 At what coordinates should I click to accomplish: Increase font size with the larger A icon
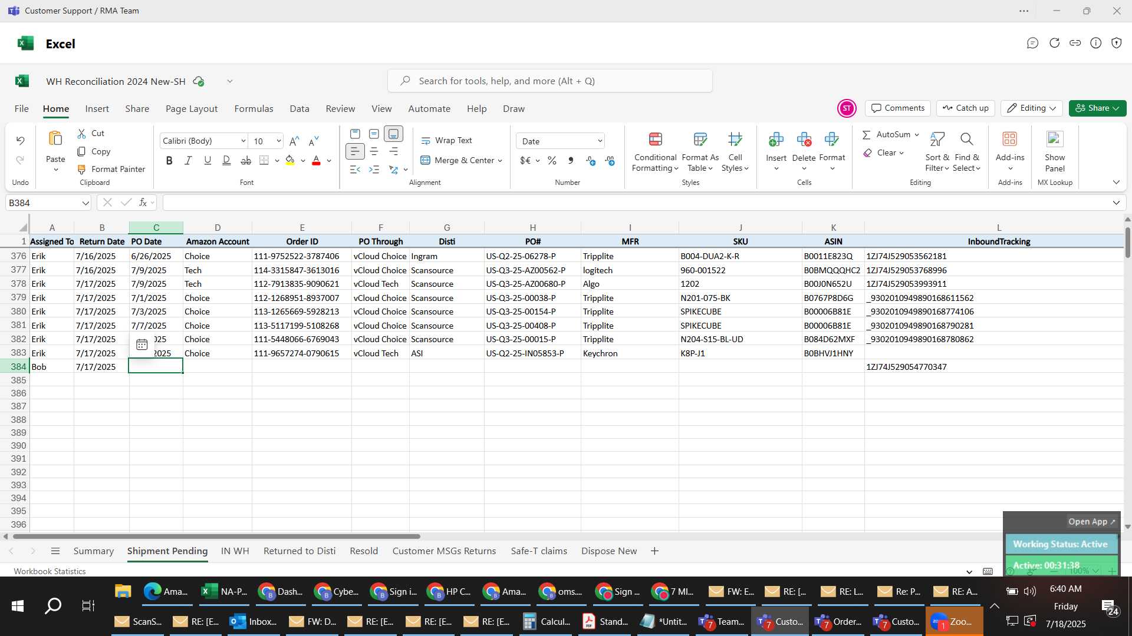click(294, 141)
